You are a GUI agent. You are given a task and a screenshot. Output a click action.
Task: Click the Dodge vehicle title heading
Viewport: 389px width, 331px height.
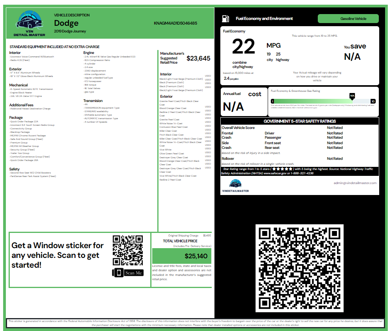click(66, 23)
